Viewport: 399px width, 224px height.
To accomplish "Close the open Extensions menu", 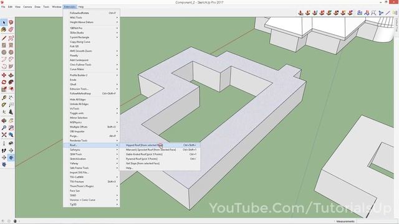I will pyautogui.click(x=70, y=7).
